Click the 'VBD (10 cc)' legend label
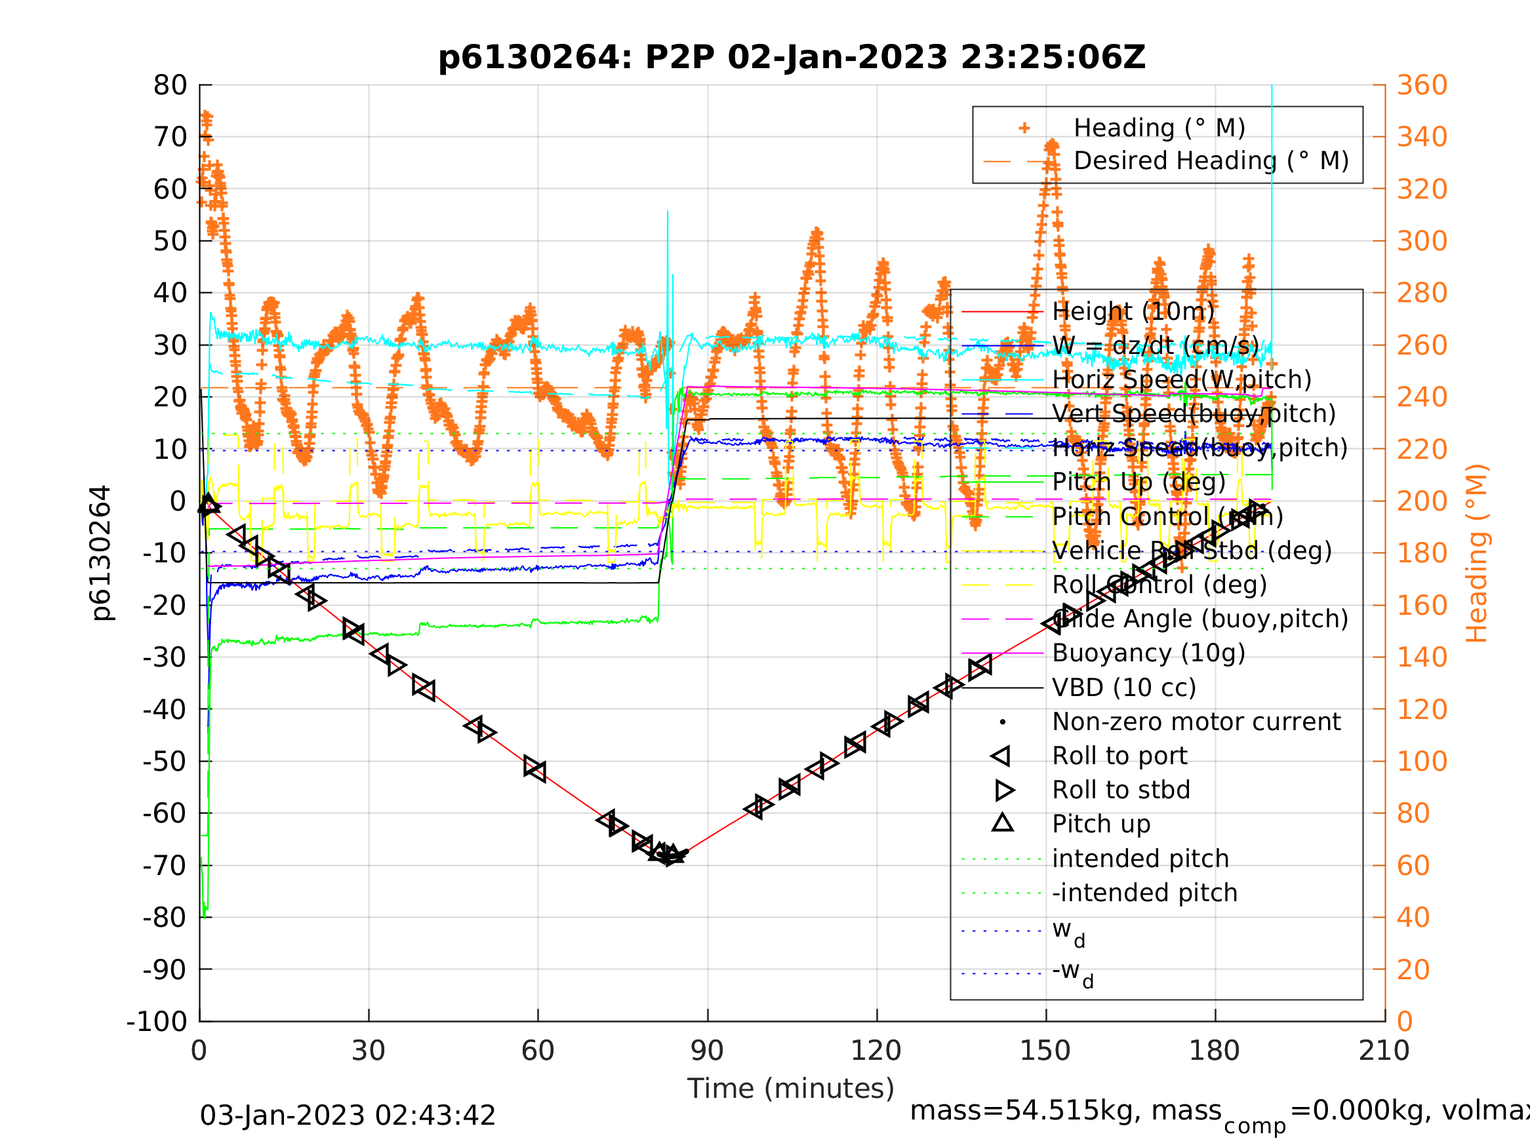 [1124, 688]
